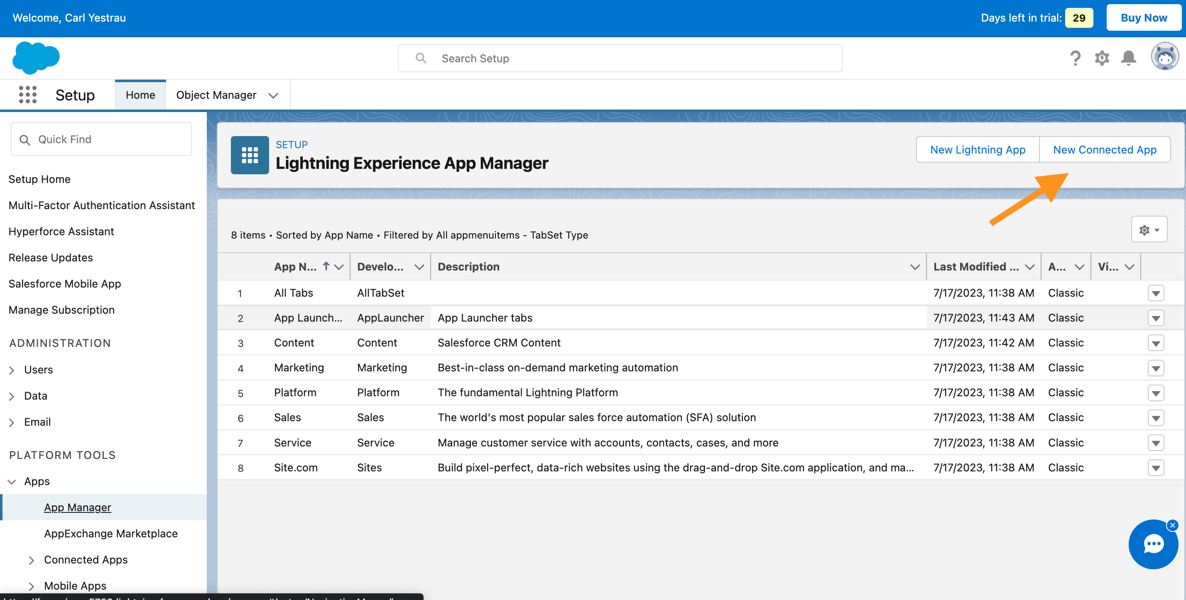Collapse the Apps tree node

tap(12, 482)
